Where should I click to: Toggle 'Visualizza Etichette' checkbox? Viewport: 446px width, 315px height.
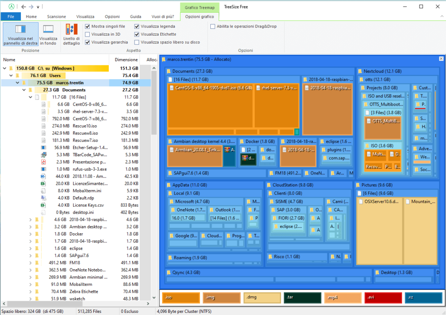click(137, 34)
